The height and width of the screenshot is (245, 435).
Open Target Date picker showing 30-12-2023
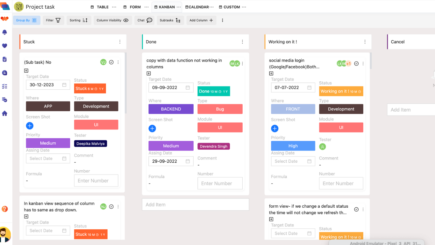tap(48, 85)
